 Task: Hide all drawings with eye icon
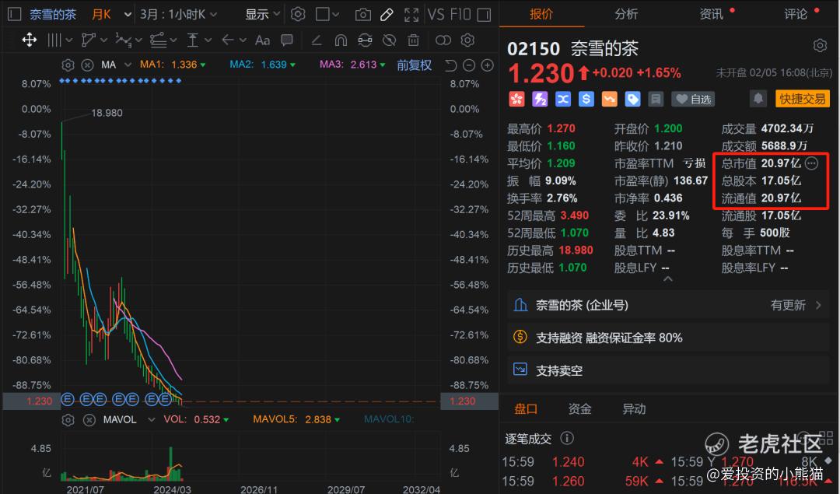point(390,40)
